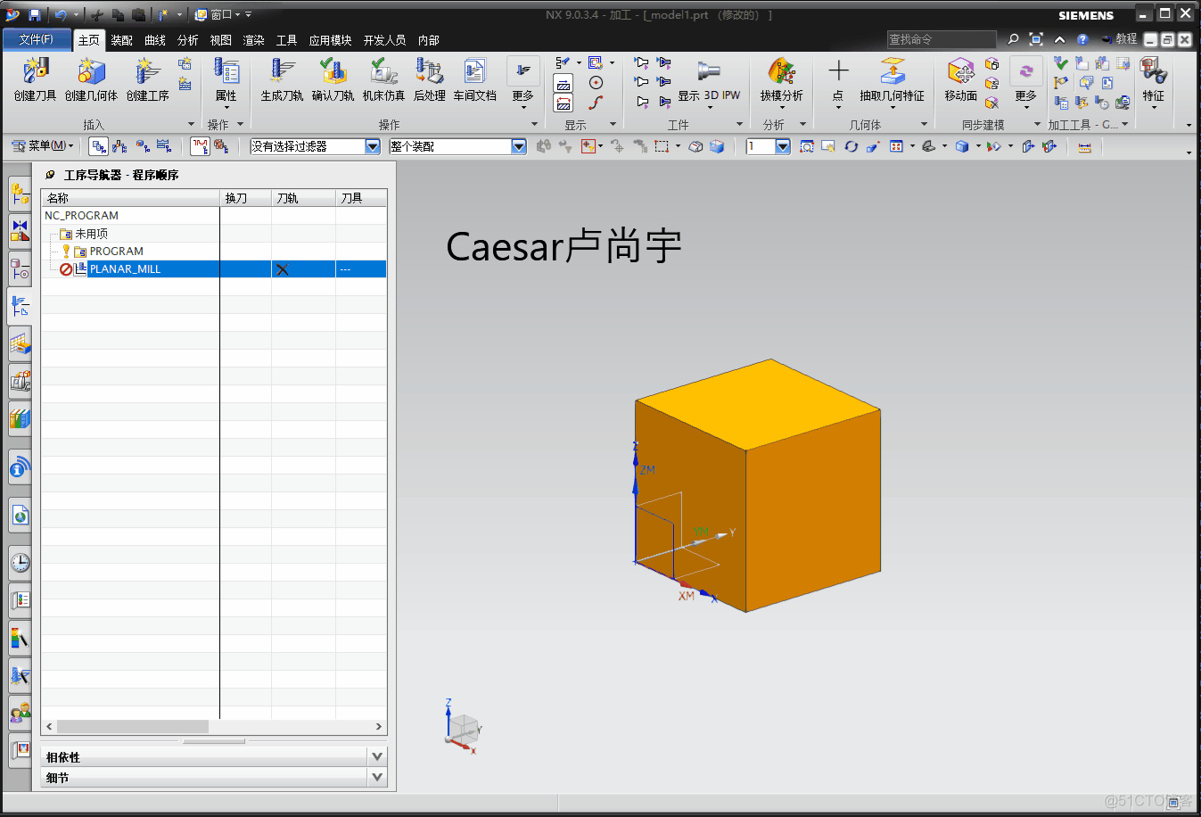1201x817 pixels.
Task: Select the PROGRAM tree item
Action: coord(116,252)
